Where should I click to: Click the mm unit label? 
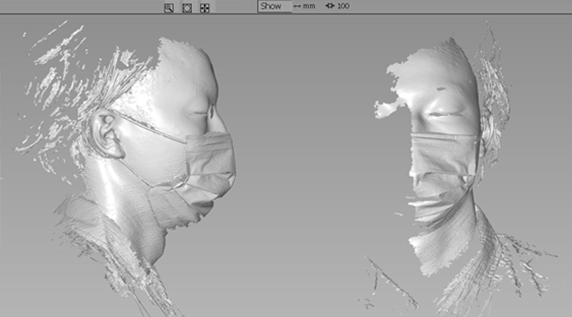(309, 6)
